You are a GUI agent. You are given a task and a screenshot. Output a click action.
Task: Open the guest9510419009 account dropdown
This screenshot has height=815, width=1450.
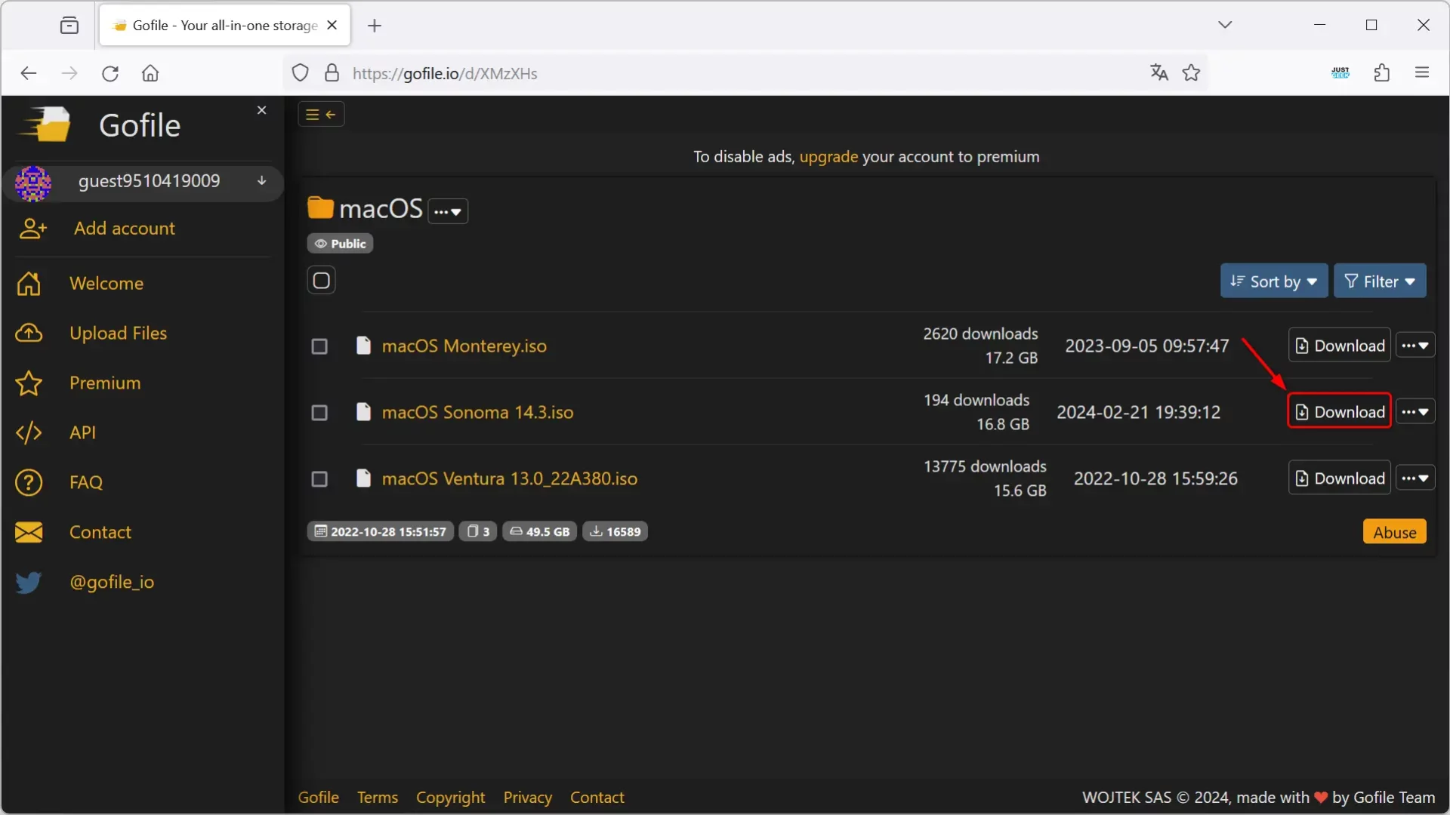261,181
